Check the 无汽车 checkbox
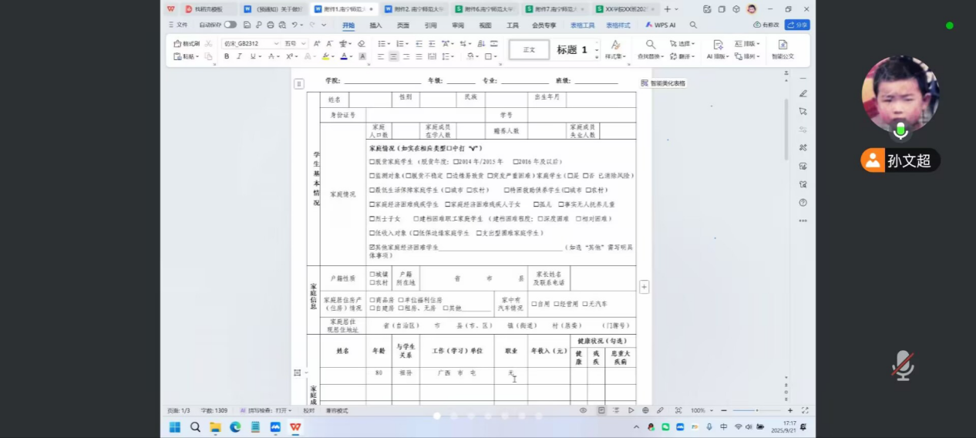 [584, 304]
